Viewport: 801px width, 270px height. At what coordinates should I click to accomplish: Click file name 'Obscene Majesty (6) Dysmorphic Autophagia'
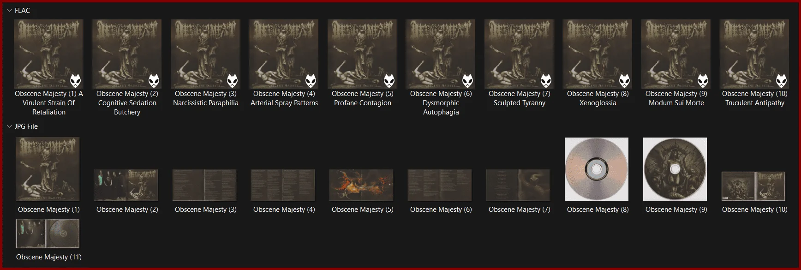[x=441, y=103]
